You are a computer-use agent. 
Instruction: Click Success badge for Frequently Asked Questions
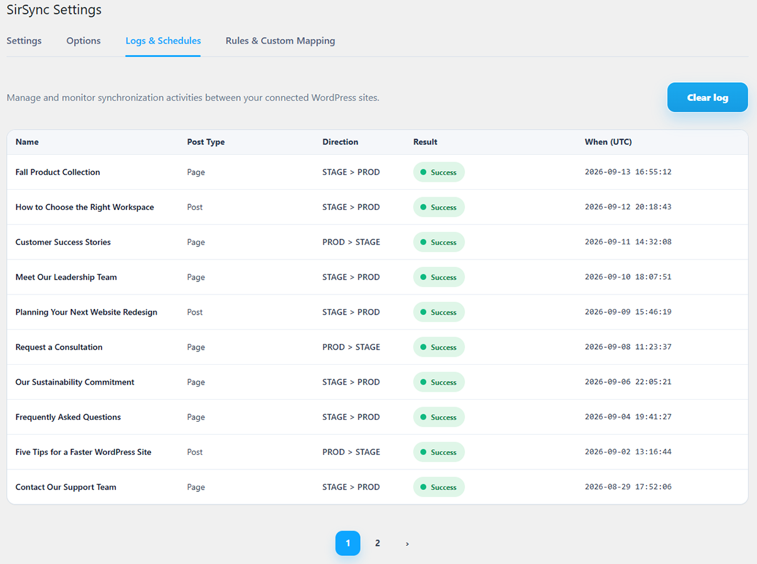click(439, 418)
